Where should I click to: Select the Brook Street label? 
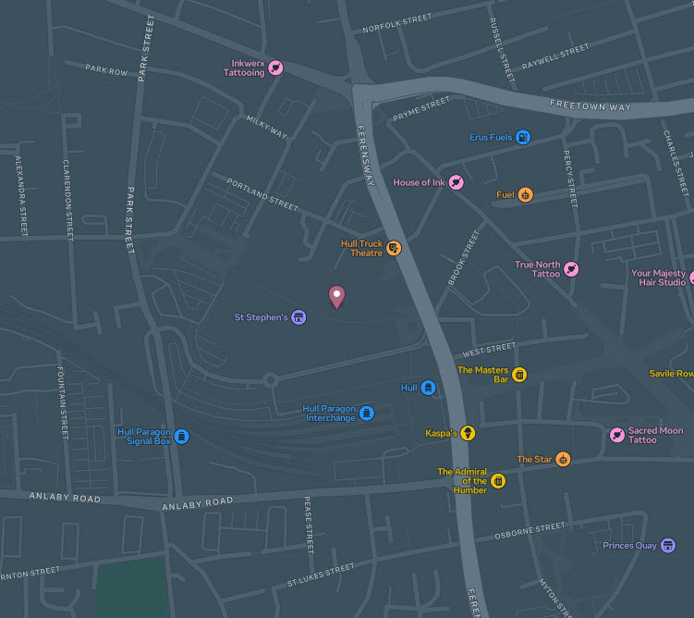point(463,257)
